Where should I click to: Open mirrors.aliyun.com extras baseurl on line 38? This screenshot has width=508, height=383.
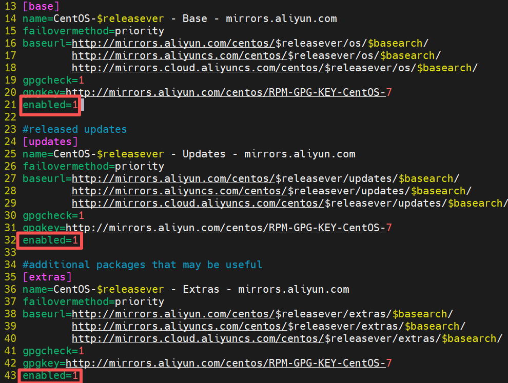coord(262,314)
